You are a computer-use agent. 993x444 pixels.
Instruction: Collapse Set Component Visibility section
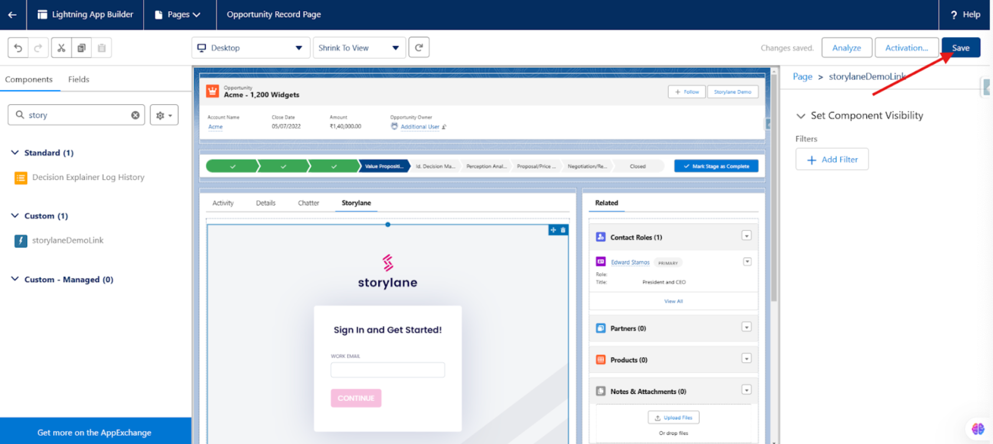click(801, 116)
